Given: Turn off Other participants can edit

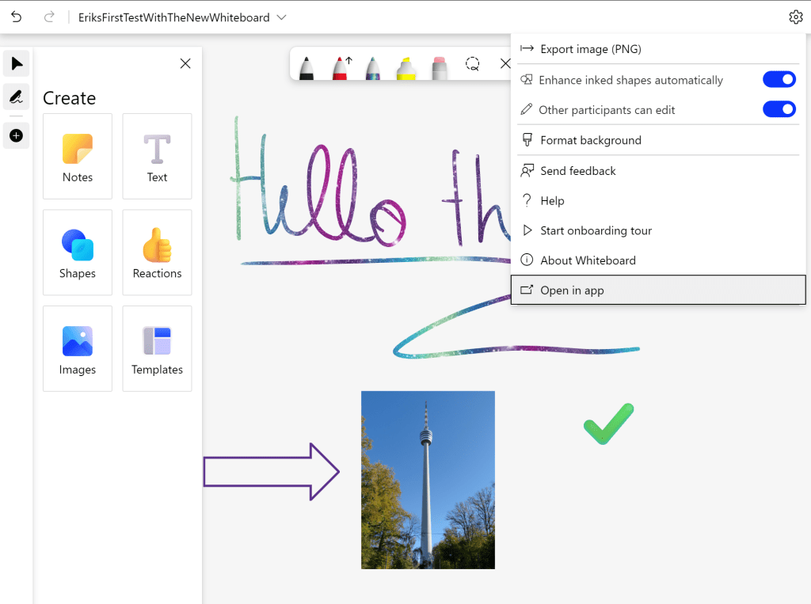Looking at the screenshot, I should (x=779, y=109).
